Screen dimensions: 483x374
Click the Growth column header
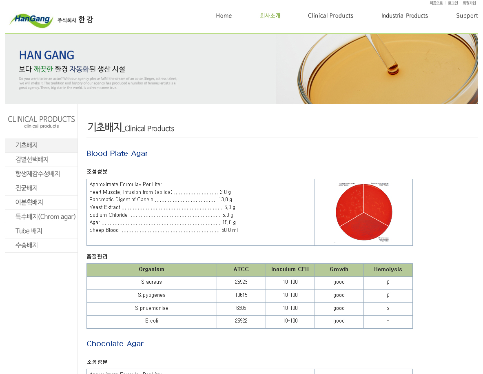coord(339,269)
